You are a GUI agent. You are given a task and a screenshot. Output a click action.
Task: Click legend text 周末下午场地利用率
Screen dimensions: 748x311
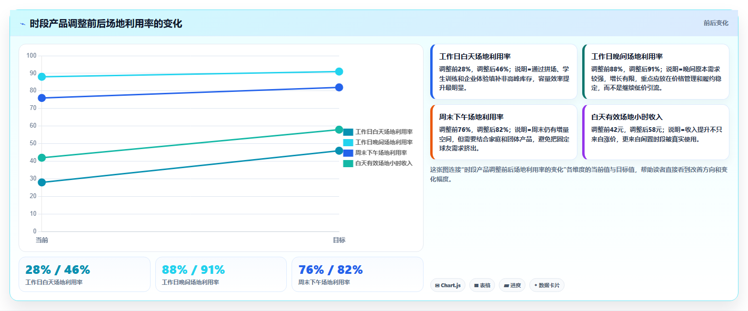tap(381, 153)
